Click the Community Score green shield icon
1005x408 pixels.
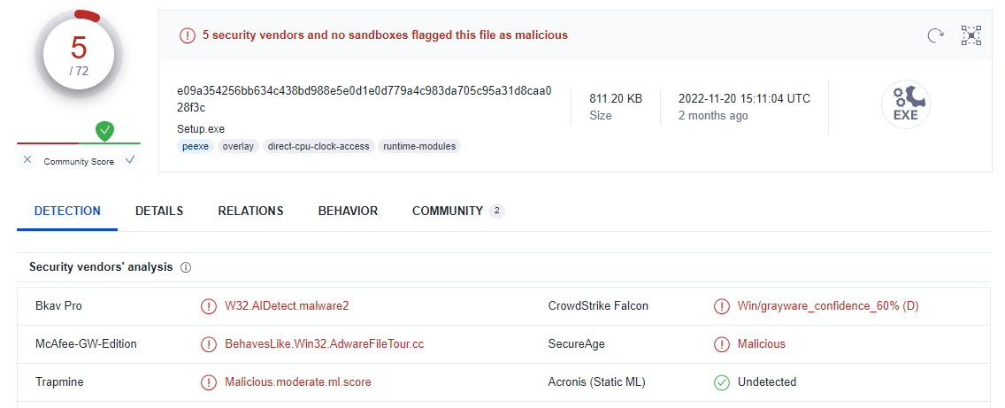[x=105, y=132]
